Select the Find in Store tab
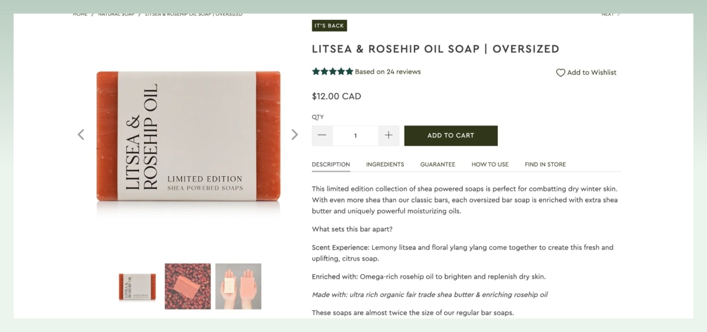Screen dimensions: 707x332 (544, 164)
